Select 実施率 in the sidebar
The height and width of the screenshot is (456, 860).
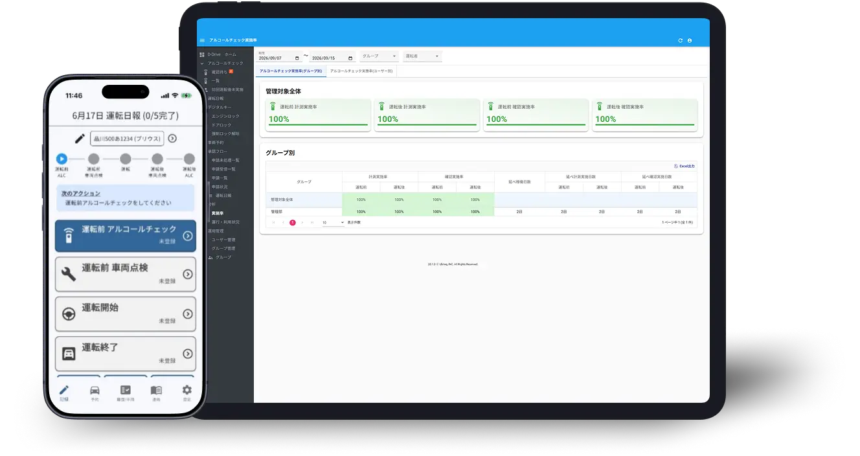pyautogui.click(x=218, y=213)
